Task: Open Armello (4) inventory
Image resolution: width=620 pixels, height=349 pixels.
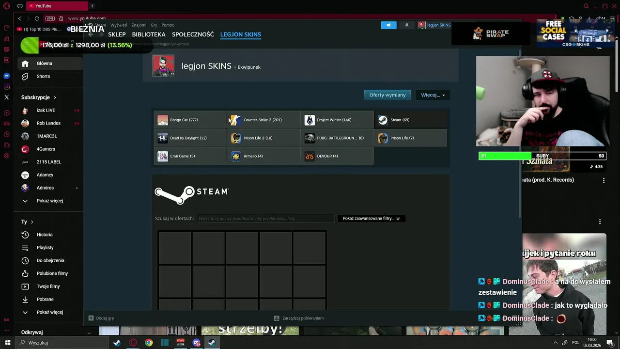Action: coord(263,156)
